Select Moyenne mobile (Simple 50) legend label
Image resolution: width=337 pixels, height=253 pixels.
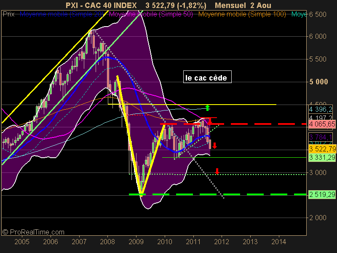pyautogui.click(x=151, y=14)
